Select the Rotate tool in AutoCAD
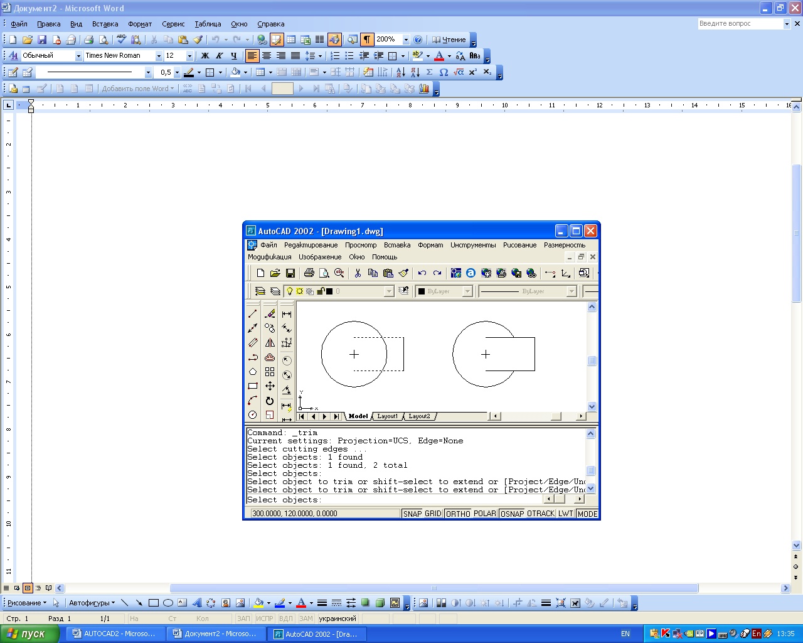Screen dimensions: 803x643 pyautogui.click(x=270, y=401)
